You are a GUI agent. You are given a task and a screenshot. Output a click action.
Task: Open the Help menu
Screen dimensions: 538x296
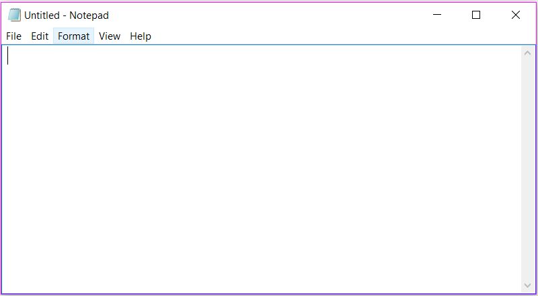point(141,36)
